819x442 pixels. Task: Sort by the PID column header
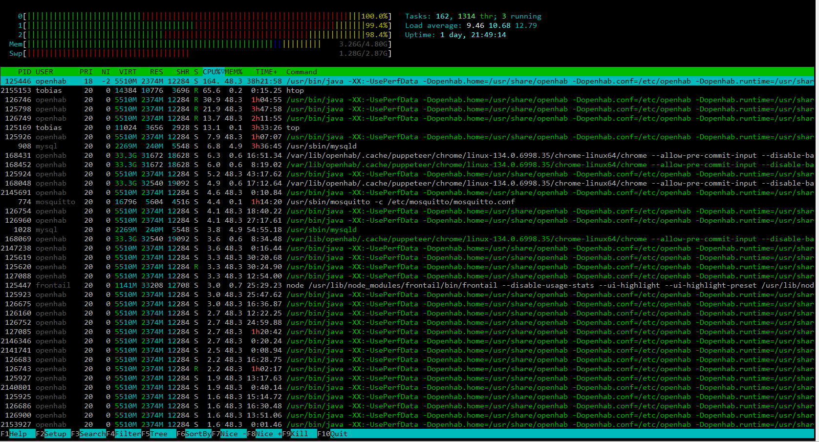[24, 72]
